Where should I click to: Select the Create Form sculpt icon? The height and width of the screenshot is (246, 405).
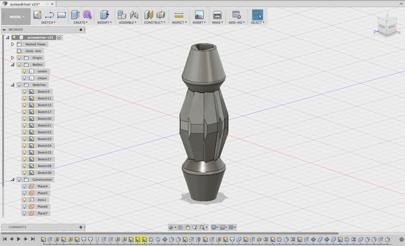point(87,15)
